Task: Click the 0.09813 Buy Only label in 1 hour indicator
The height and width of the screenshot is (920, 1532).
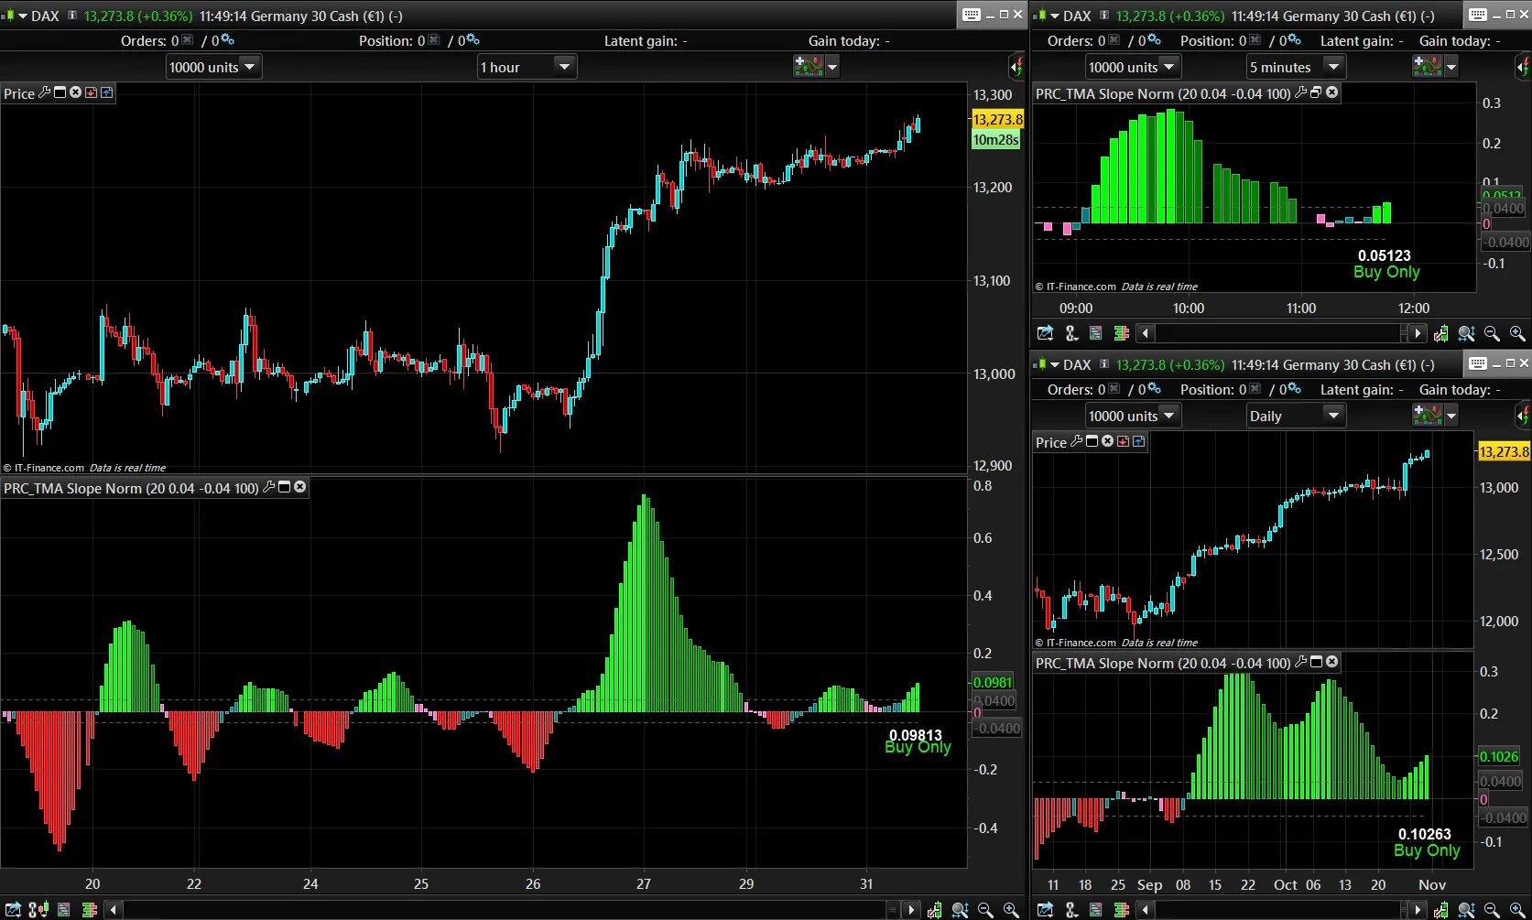Action: (x=917, y=741)
